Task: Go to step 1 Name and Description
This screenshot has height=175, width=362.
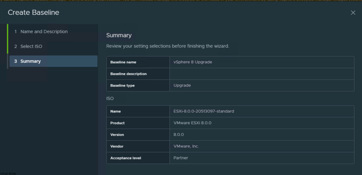Action: click(44, 31)
